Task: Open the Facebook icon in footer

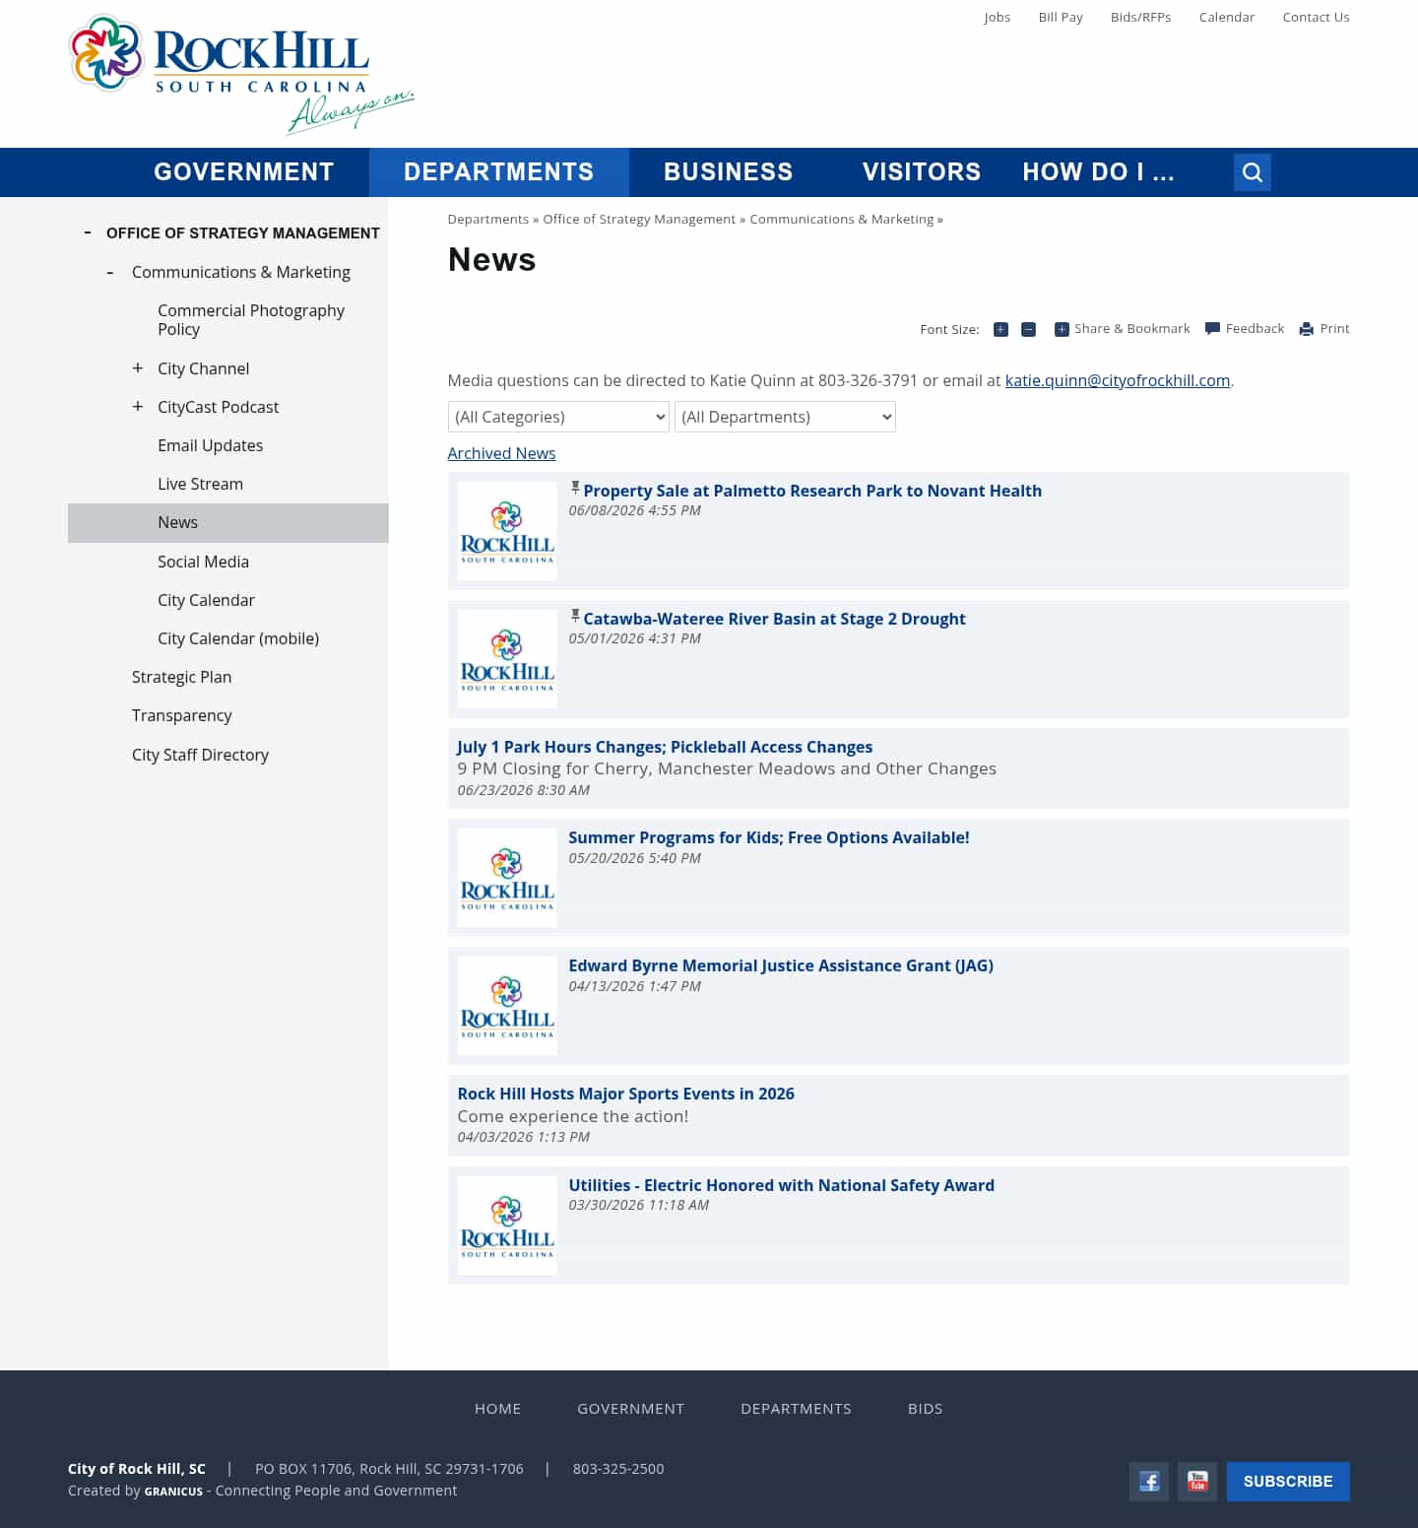Action: (x=1149, y=1481)
